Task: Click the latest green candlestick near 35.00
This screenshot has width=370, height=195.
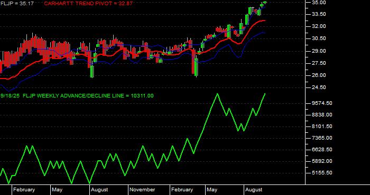Action: [x=265, y=2]
